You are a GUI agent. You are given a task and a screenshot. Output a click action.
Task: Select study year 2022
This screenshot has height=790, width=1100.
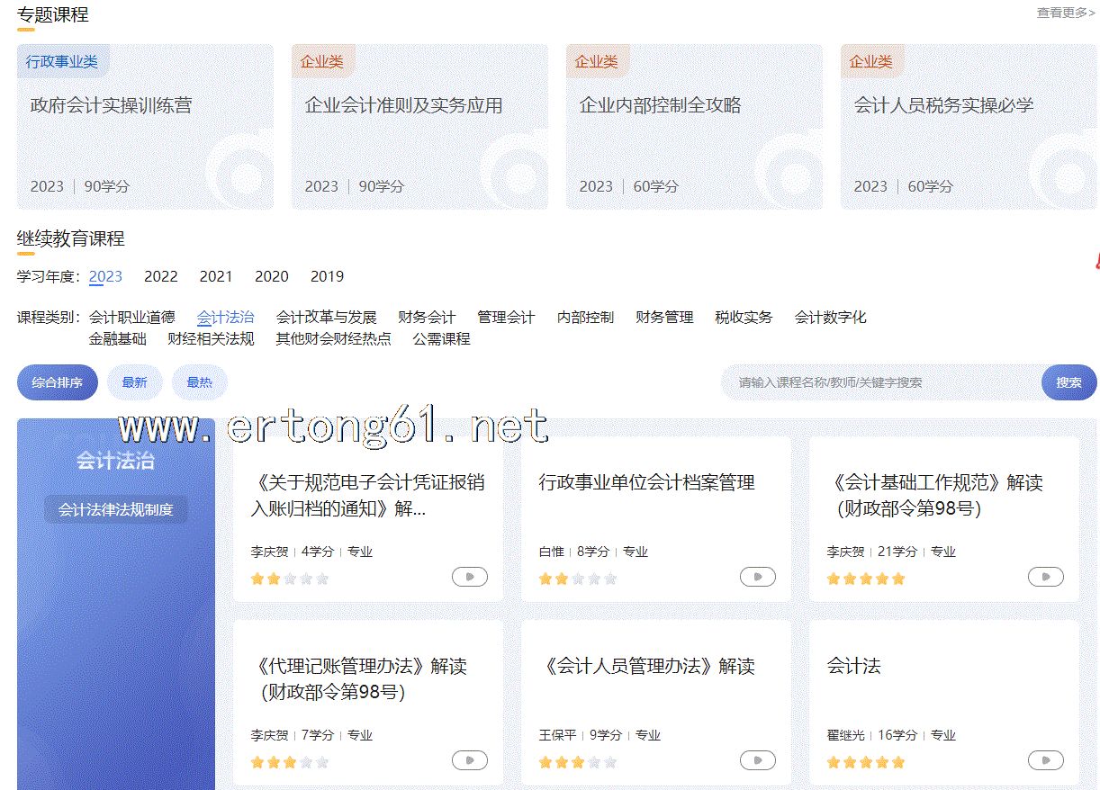pyautogui.click(x=161, y=276)
